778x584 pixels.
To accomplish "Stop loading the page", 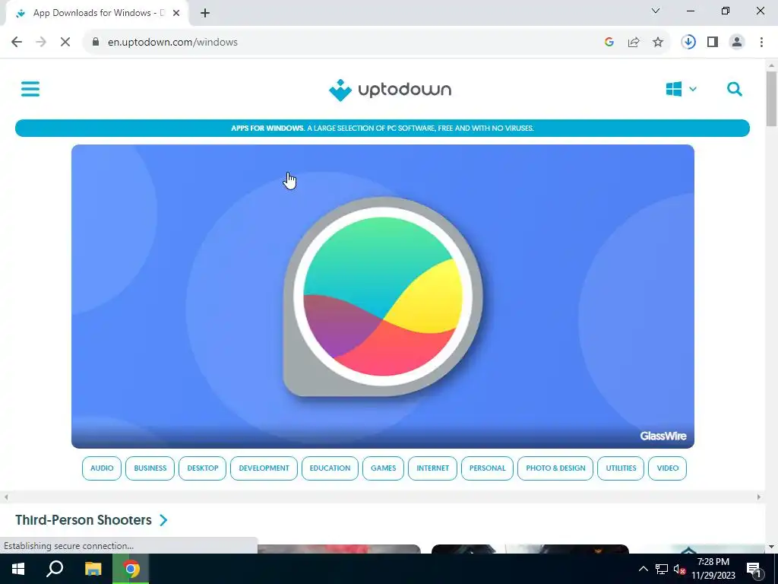I will point(65,43).
